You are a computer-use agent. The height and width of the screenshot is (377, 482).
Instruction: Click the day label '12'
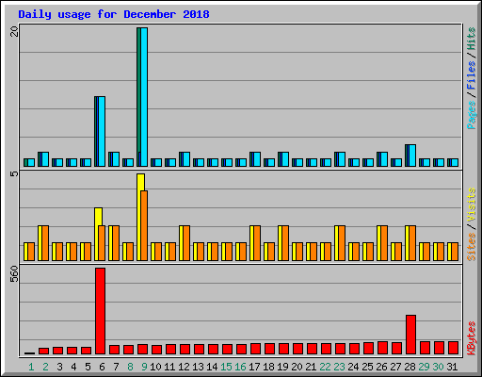click(184, 367)
